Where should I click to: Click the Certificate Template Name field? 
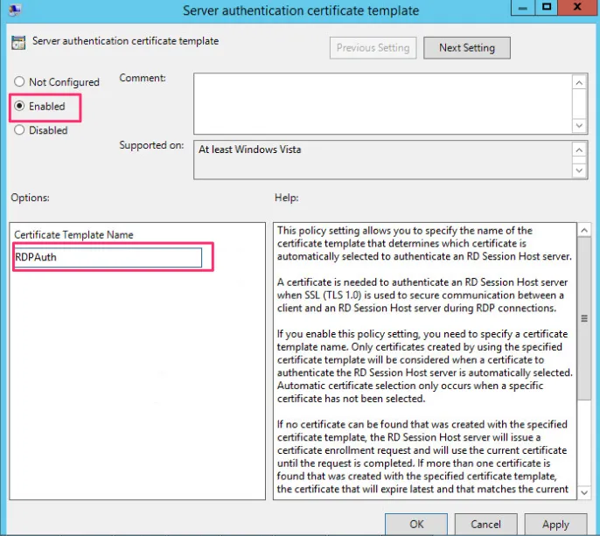coord(108,258)
